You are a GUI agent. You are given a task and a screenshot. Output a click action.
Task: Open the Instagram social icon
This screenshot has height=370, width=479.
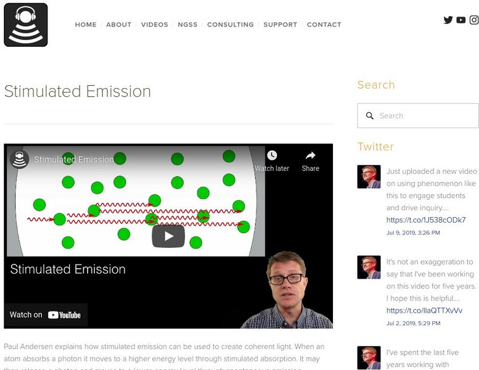pos(473,20)
